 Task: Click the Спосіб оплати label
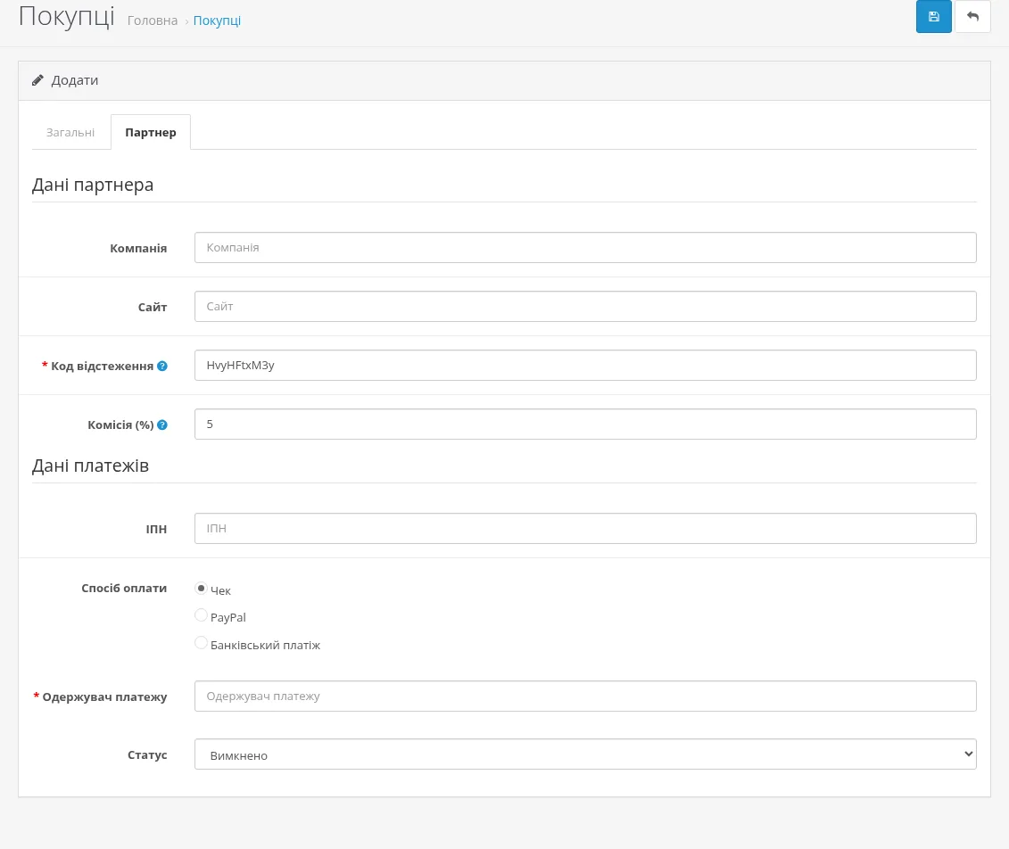point(124,588)
